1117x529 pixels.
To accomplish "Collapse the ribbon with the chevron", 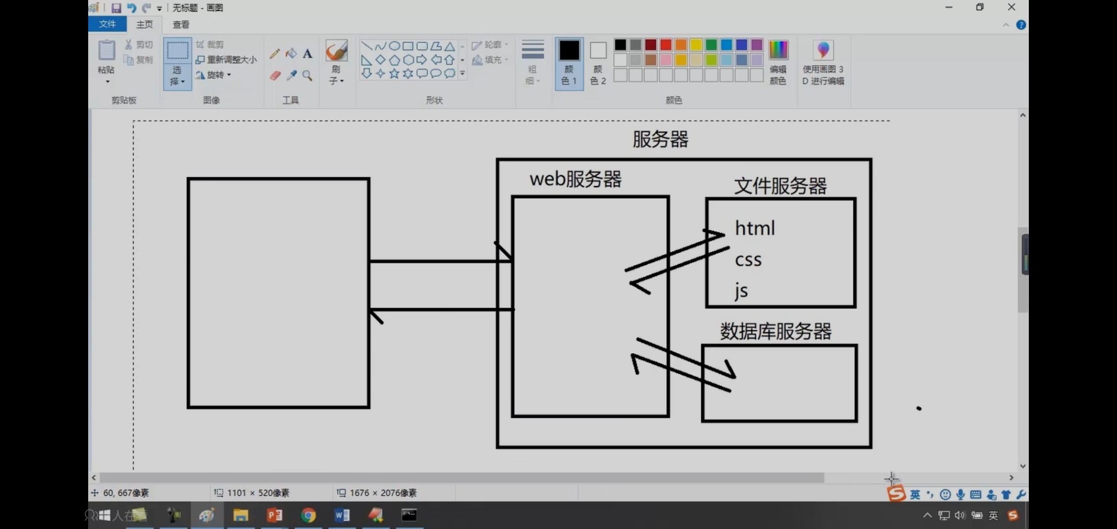I will pyautogui.click(x=1006, y=25).
